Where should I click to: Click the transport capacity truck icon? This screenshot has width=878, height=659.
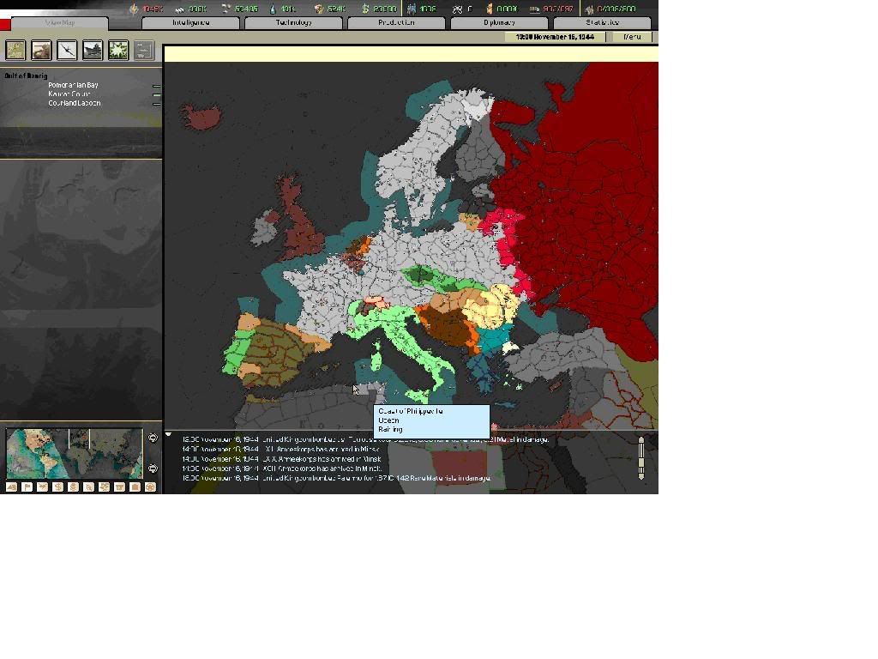(534, 9)
